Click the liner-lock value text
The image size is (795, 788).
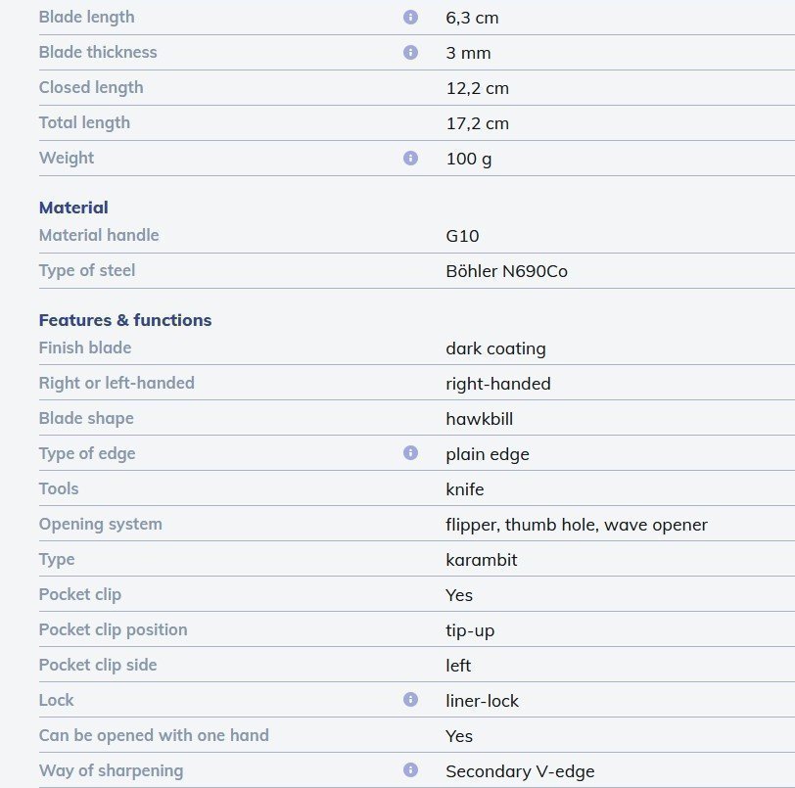coord(482,701)
